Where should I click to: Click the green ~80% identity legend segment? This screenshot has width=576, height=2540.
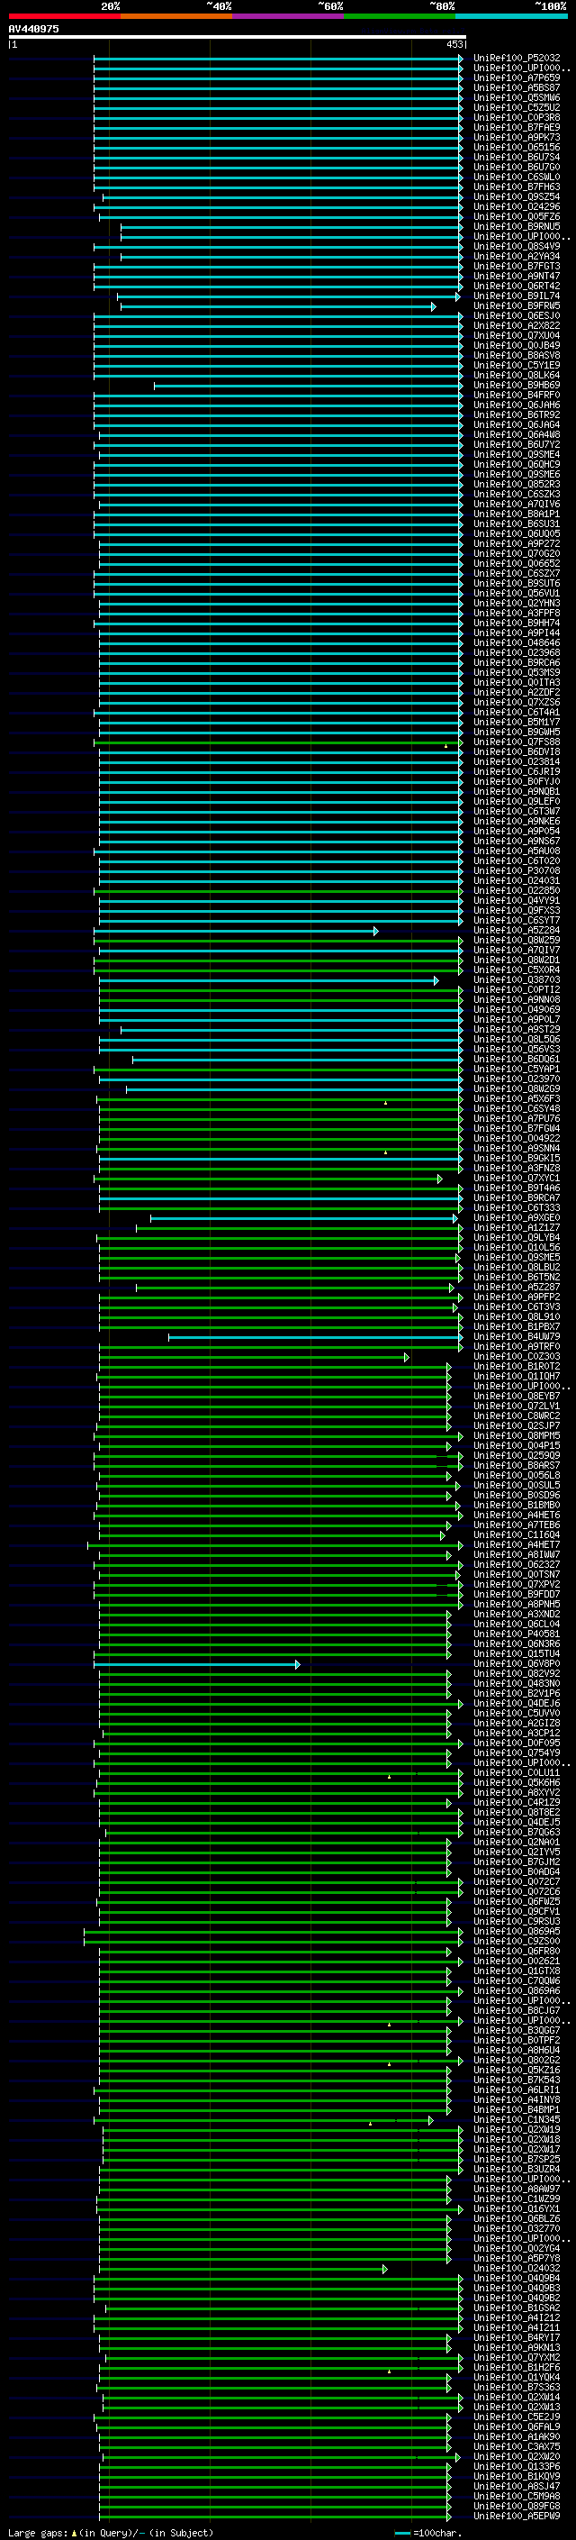pyautogui.click(x=400, y=16)
